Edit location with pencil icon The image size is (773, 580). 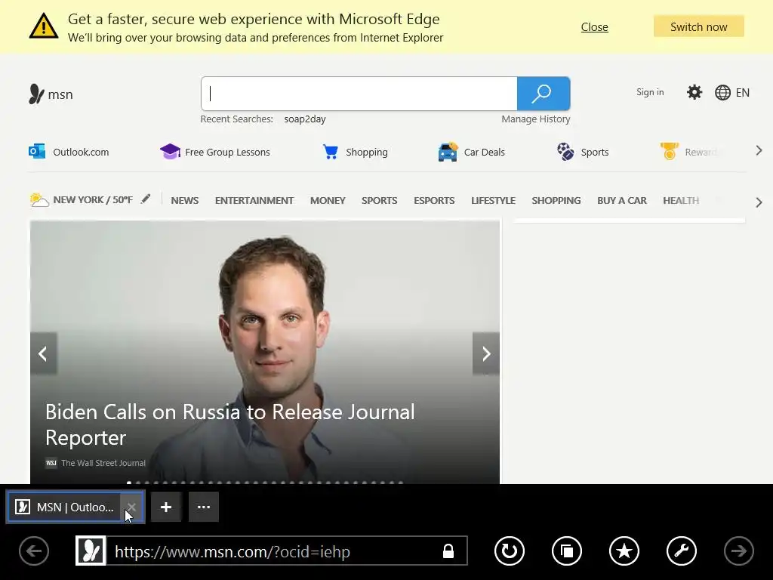146,199
